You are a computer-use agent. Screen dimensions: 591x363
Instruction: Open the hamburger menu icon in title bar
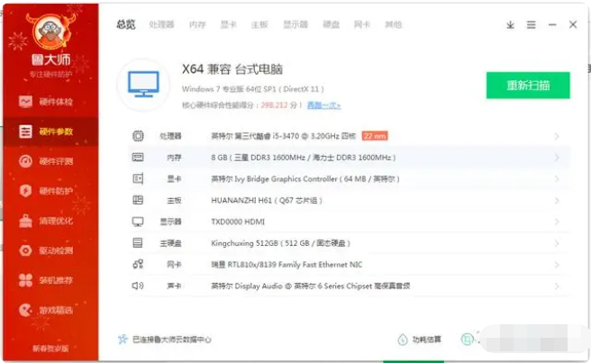tap(531, 25)
